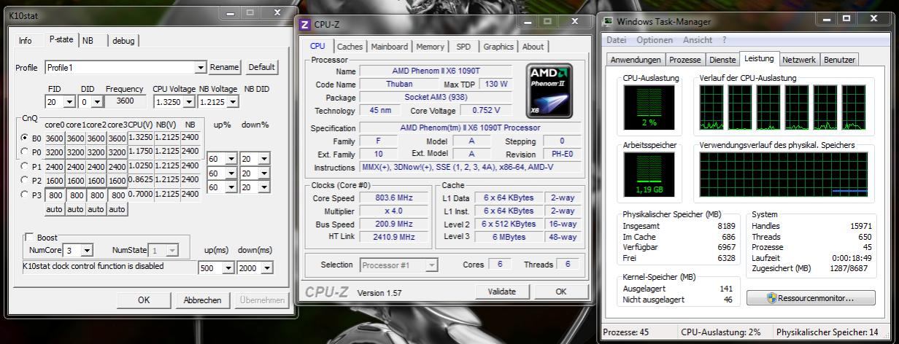The height and width of the screenshot is (344, 899).
Task: Enable the Boost checkbox in K10stat
Action: pyautogui.click(x=29, y=238)
